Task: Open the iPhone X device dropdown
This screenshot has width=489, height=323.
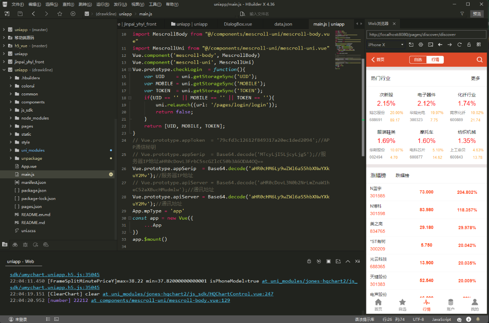Action: 386,44
